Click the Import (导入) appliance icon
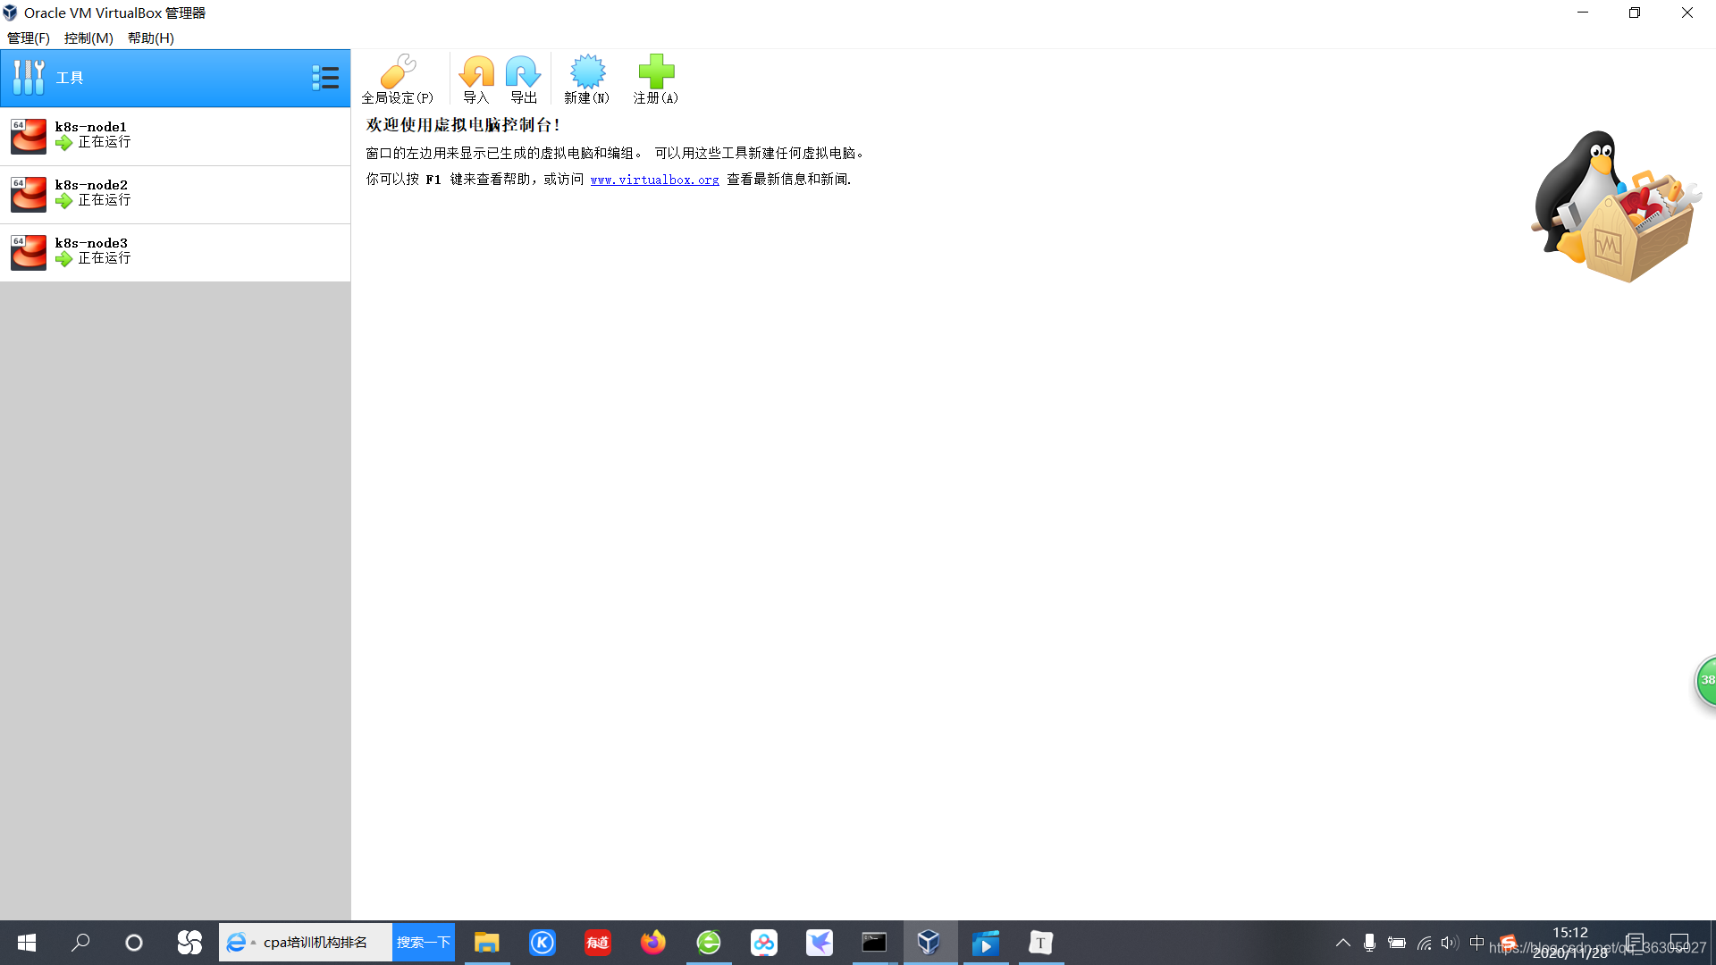This screenshot has width=1716, height=965. pyautogui.click(x=475, y=79)
